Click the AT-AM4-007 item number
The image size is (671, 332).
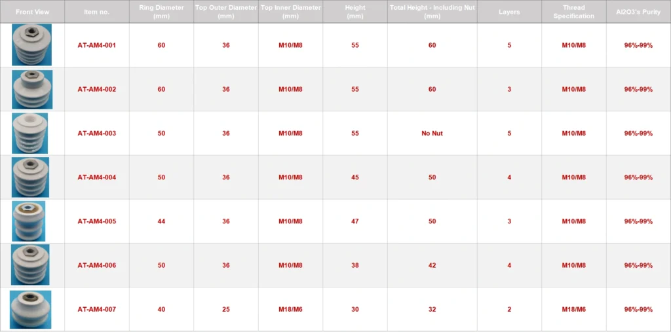pos(97,309)
